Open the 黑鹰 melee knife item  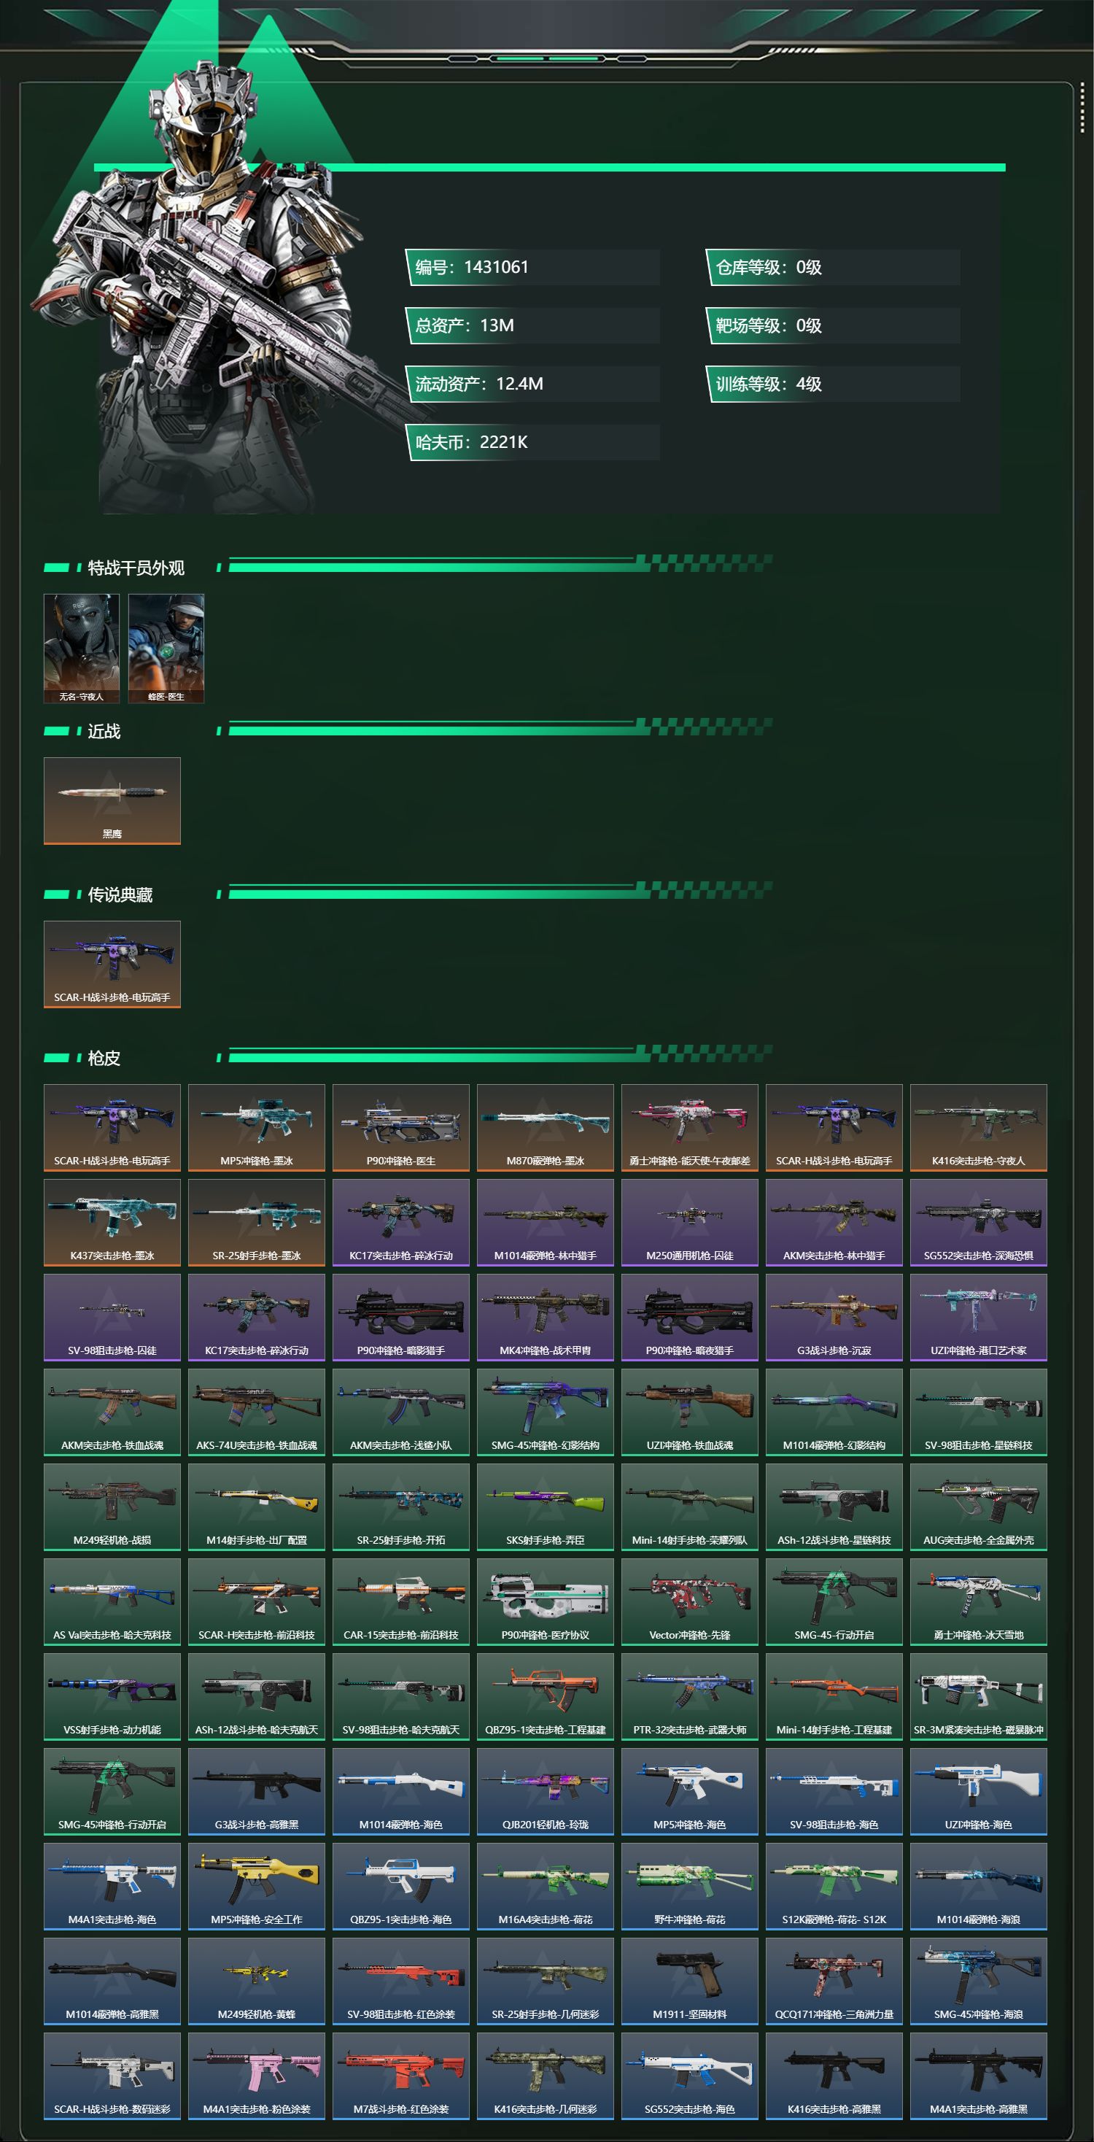[x=112, y=801]
